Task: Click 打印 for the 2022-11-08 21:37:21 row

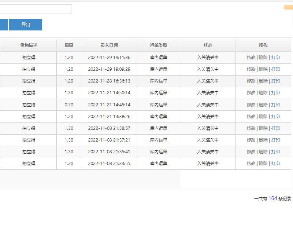Action: click(x=275, y=140)
